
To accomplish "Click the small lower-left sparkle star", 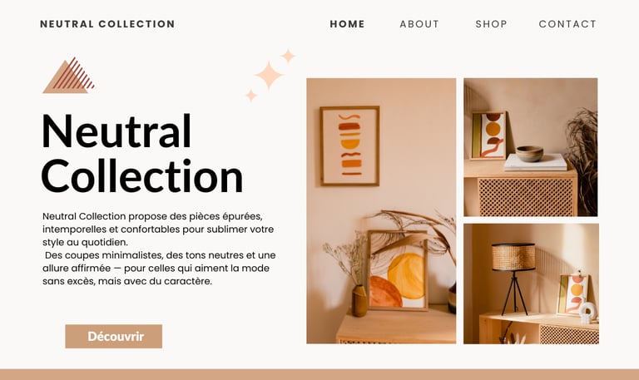I will point(251,96).
